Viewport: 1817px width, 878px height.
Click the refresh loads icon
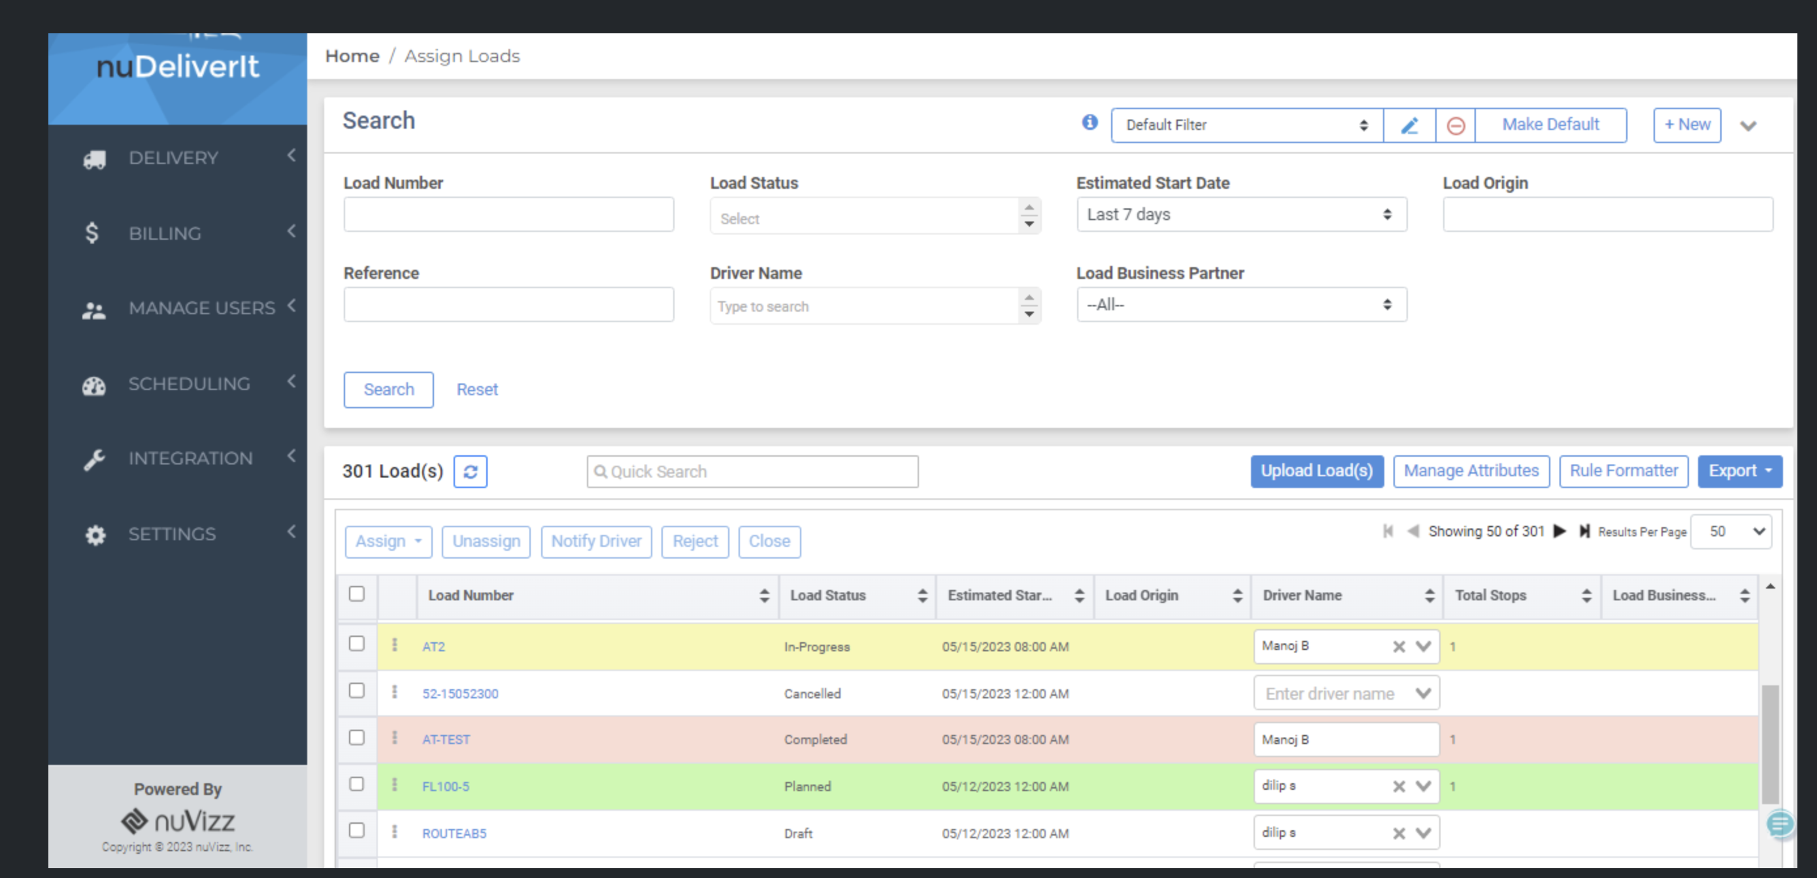click(x=470, y=471)
